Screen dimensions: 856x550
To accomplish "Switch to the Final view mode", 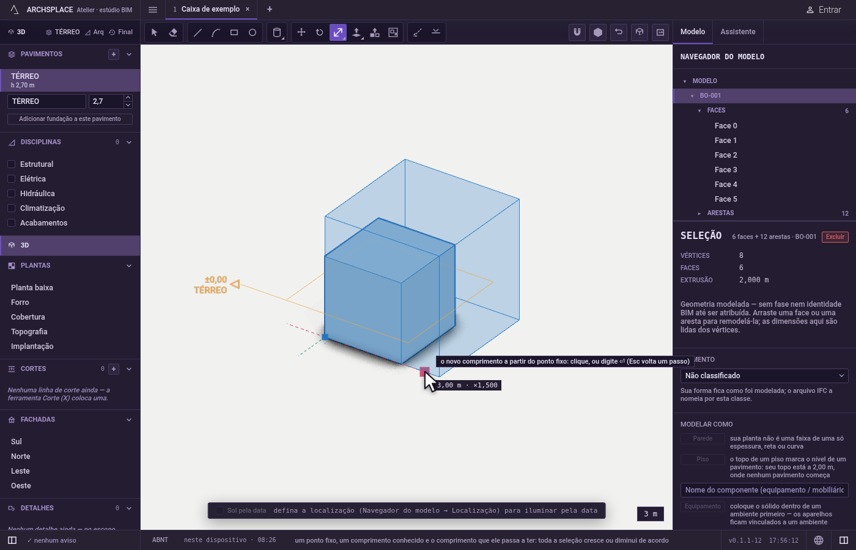I will [121, 32].
